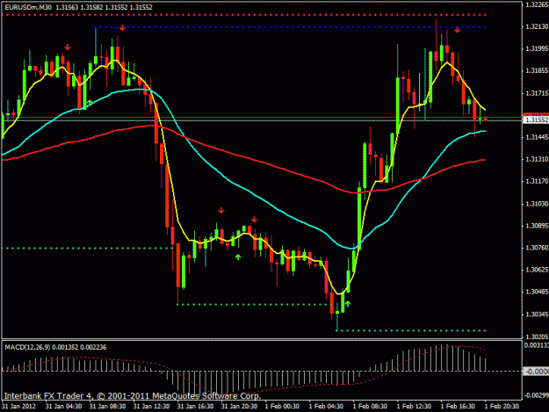Screen dimensions: 549x412
Task: Click time axis label 1 Feb 12:30
Action: (414, 406)
